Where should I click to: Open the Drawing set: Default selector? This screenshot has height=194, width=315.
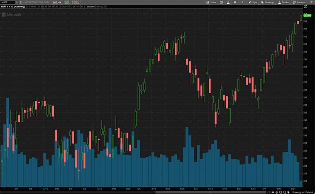coord(303,192)
